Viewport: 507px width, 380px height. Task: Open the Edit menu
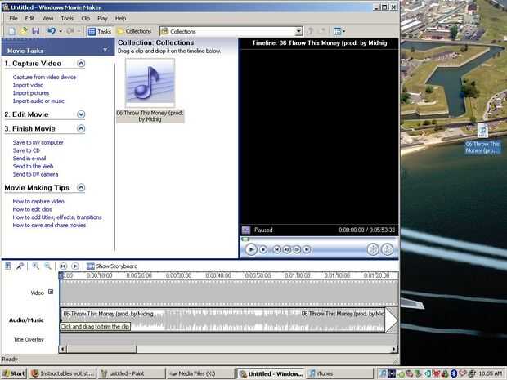pos(29,19)
